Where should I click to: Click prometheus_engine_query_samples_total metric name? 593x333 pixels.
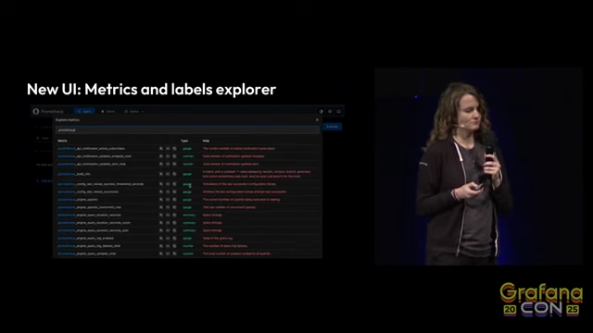[x=86, y=253]
